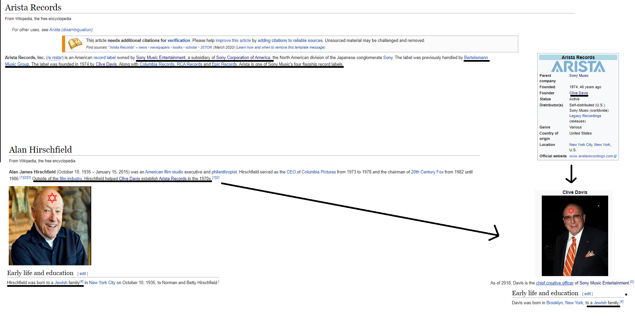Click the Clive Davis portrait photo
Image resolution: width=635 pixels, height=319 pixels.
click(x=575, y=236)
